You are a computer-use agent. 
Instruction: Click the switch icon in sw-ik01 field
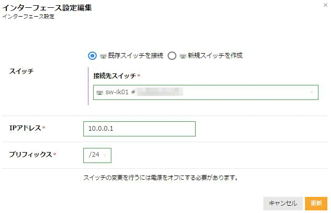[x=100, y=93]
